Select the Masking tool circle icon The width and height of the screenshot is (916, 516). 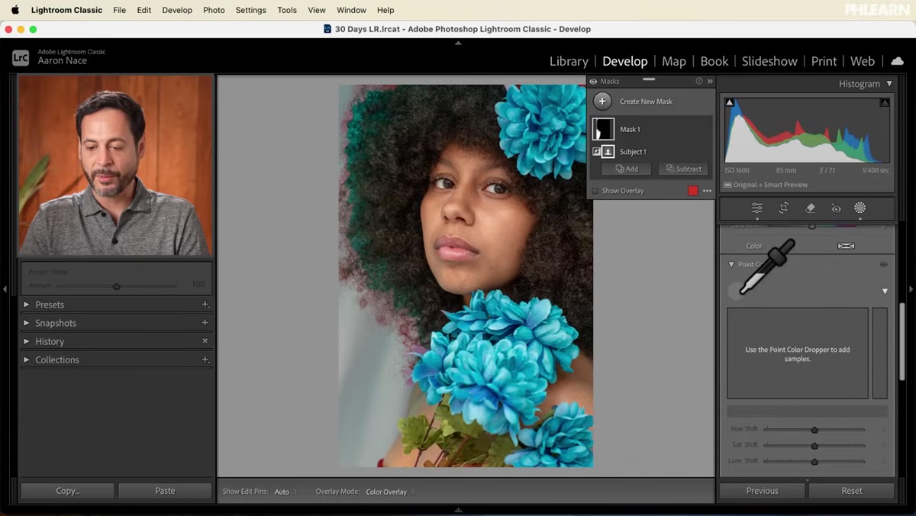(x=860, y=208)
